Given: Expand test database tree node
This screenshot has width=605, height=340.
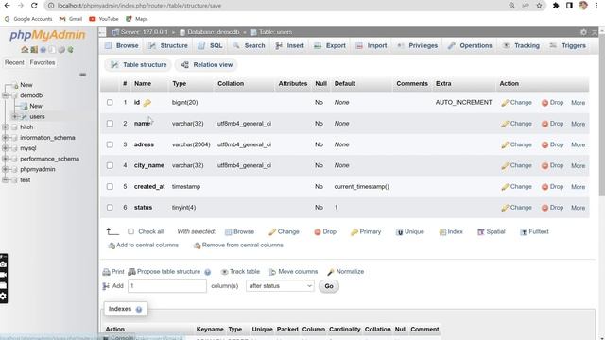Looking at the screenshot, I should [x=6, y=180].
